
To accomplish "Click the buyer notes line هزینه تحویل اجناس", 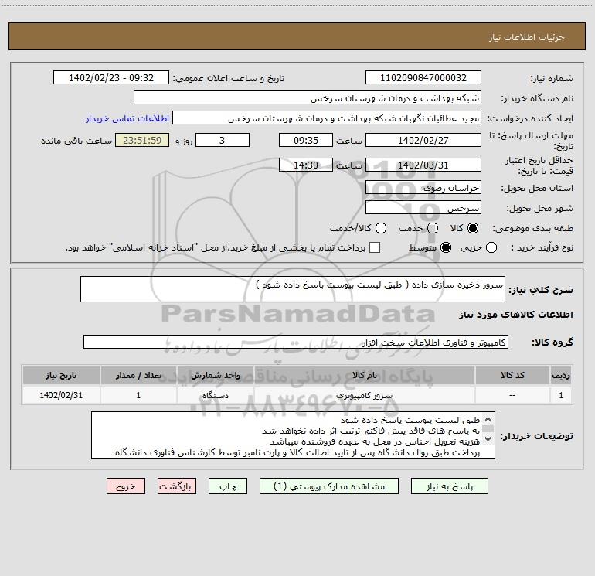I will (375, 441).
